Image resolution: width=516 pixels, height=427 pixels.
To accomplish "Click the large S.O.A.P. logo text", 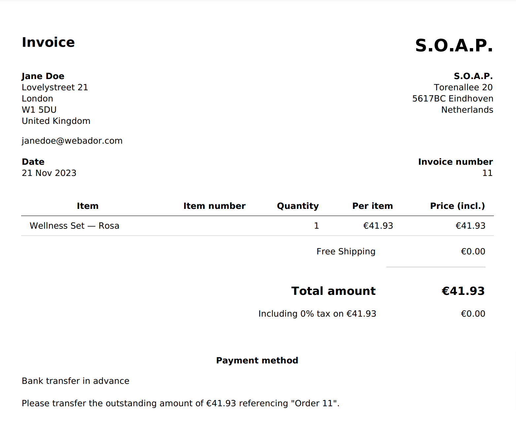I will [454, 45].
